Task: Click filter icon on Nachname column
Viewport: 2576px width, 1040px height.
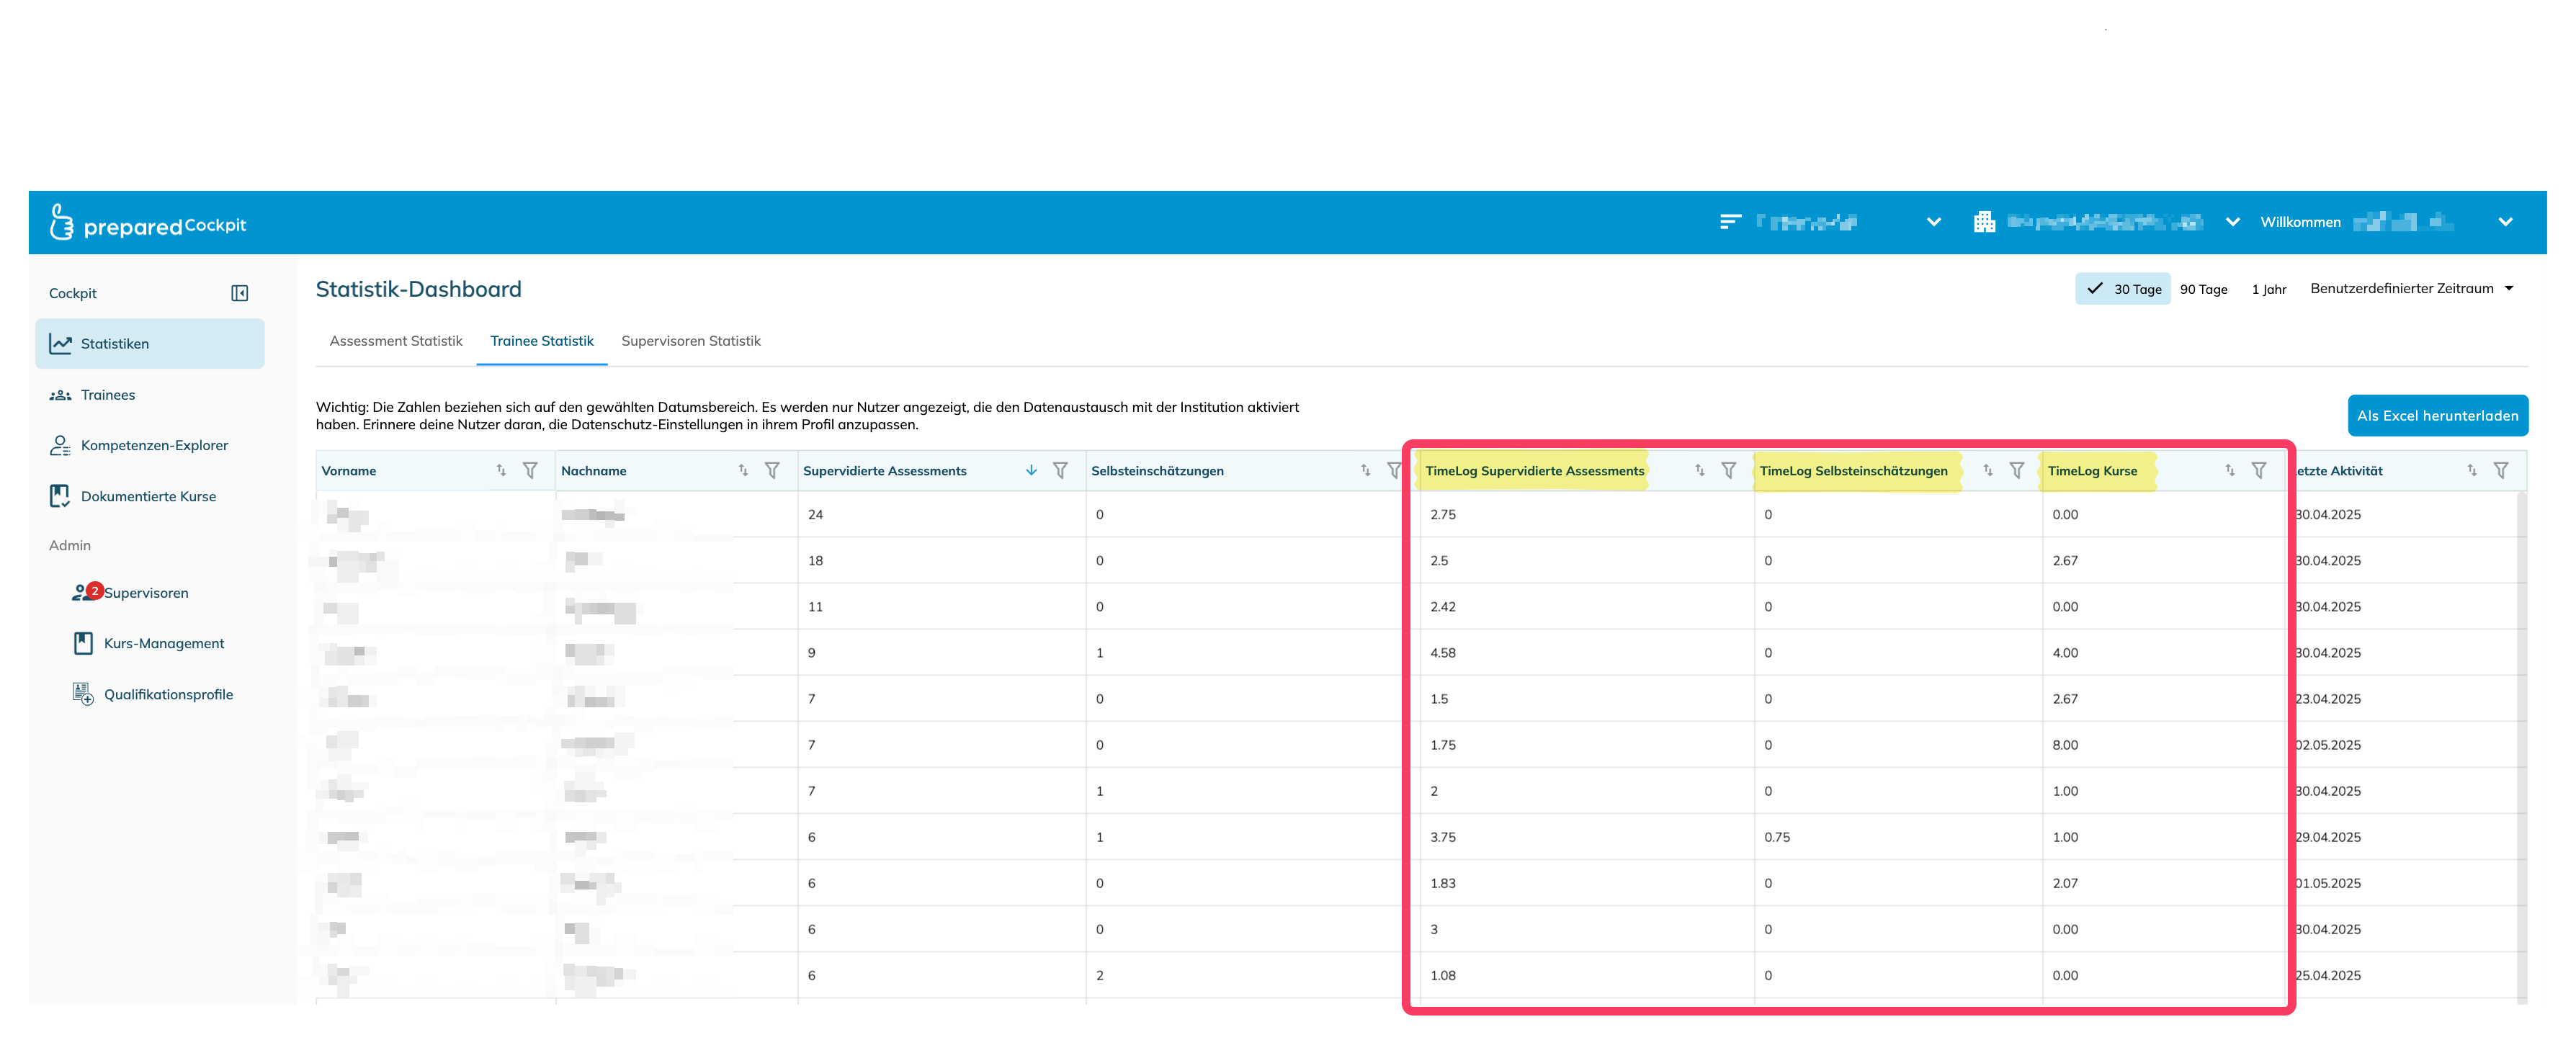Action: click(x=772, y=470)
